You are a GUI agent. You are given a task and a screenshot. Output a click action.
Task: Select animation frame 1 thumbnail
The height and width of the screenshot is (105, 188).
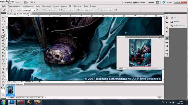(x=10, y=90)
